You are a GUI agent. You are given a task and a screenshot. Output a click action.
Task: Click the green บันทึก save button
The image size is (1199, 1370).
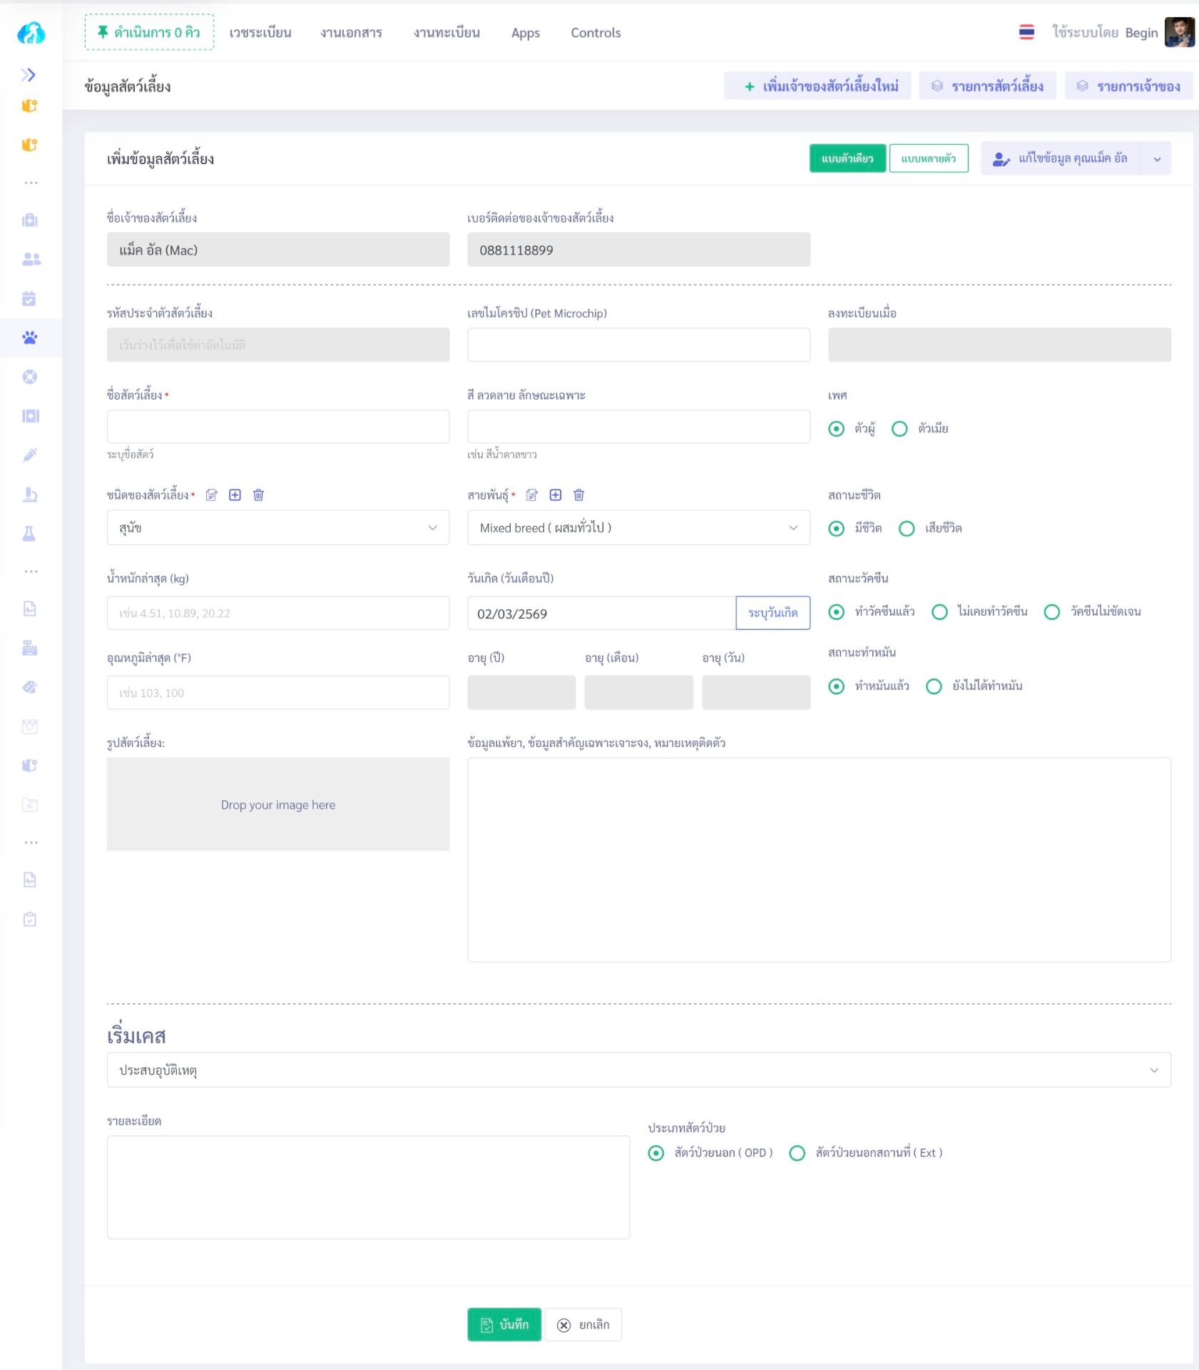tap(504, 1325)
